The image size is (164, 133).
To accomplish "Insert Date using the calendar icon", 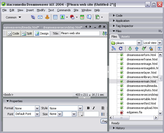I will tap(82, 17).
